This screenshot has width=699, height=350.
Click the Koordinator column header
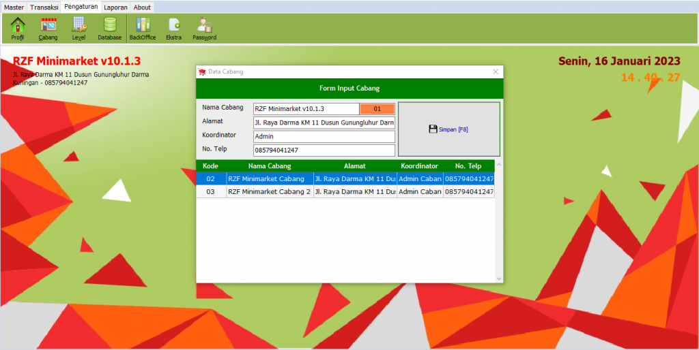click(x=420, y=166)
